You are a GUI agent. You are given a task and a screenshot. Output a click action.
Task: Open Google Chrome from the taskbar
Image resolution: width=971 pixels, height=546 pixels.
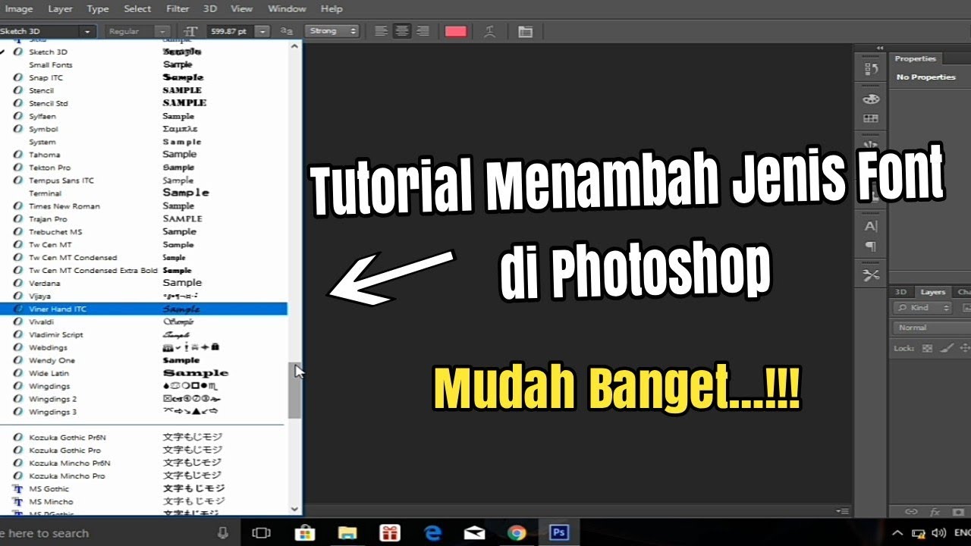517,533
